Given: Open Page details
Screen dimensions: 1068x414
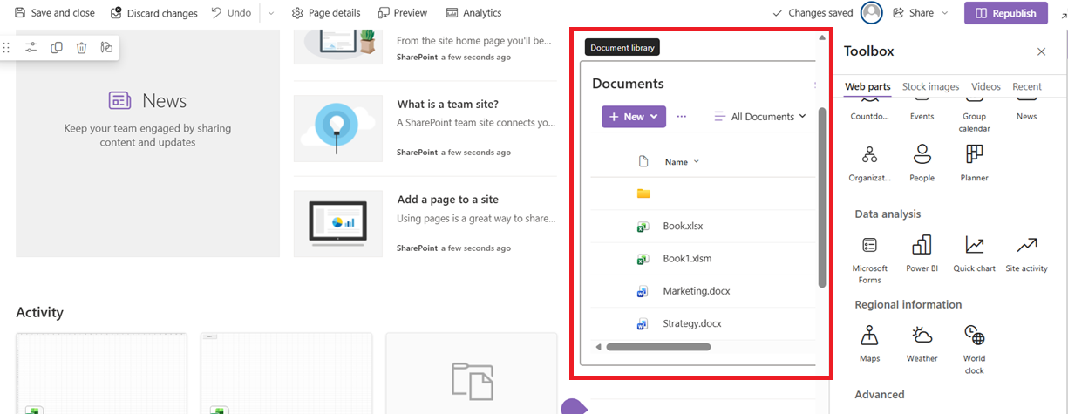Looking at the screenshot, I should pyautogui.click(x=326, y=13).
